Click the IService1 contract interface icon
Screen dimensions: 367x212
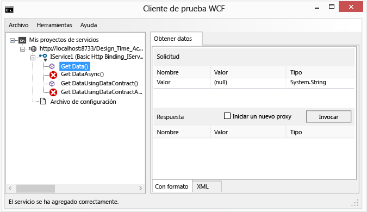click(43, 57)
